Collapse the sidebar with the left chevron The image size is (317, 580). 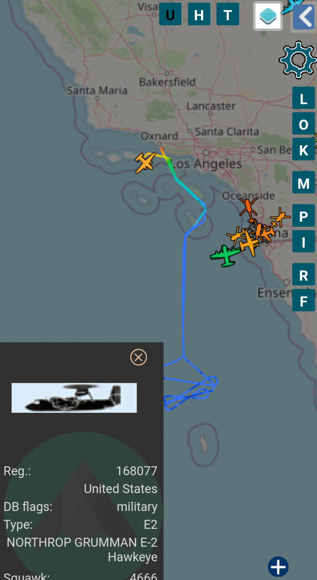click(304, 16)
